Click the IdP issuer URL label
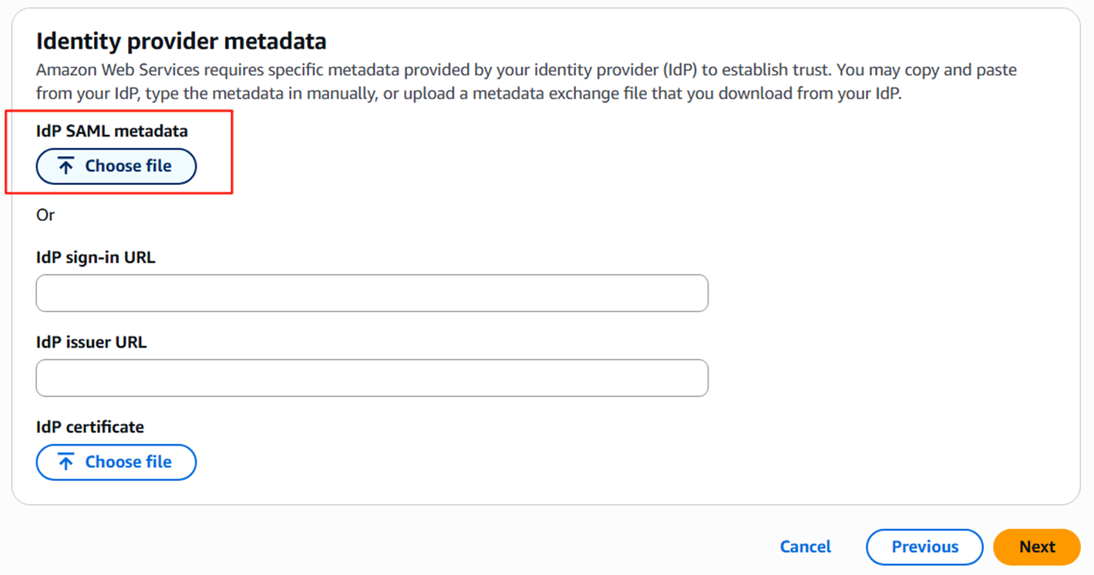Image resolution: width=1094 pixels, height=575 pixels. [x=91, y=342]
